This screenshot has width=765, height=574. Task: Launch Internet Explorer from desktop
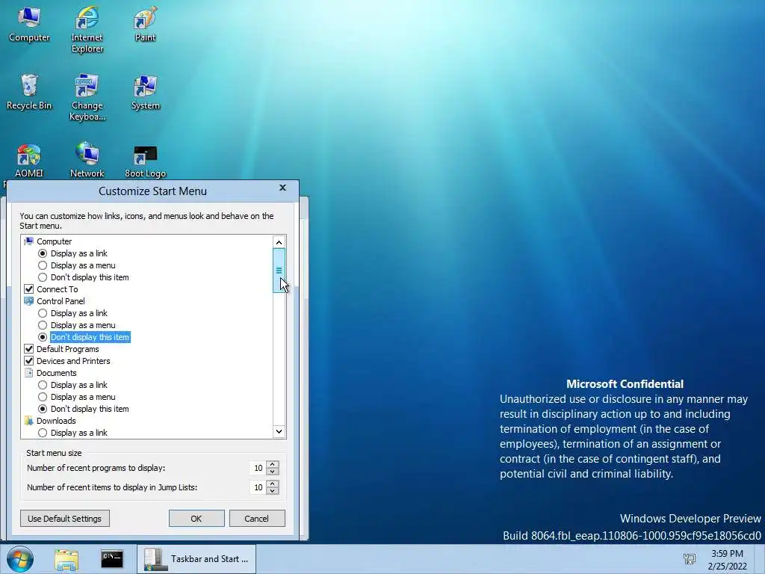[87, 29]
